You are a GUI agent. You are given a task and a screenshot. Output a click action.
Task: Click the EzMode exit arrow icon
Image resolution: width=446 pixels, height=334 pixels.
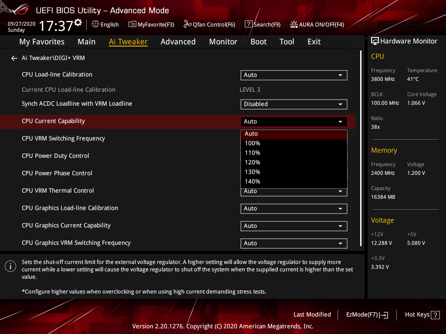[384, 315]
